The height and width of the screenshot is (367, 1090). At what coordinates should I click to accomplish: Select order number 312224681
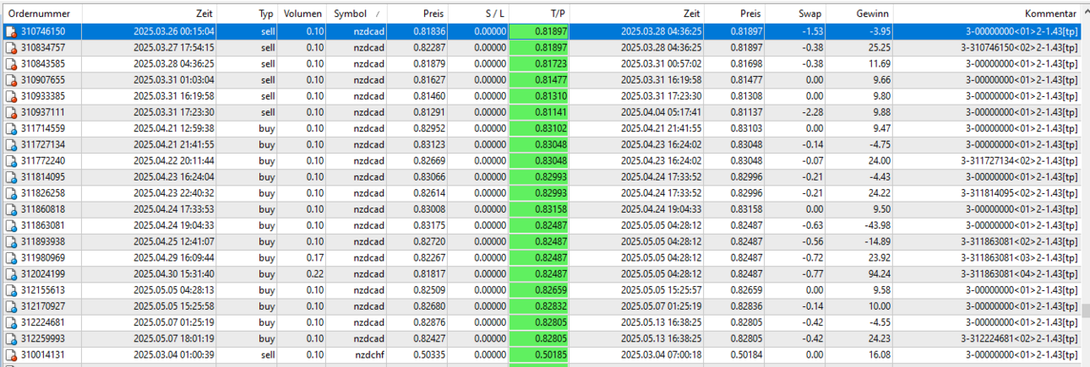point(45,322)
